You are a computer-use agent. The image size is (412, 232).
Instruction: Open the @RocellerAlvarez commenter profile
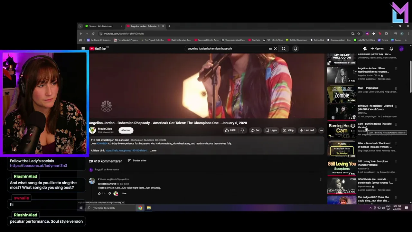[x=107, y=184]
